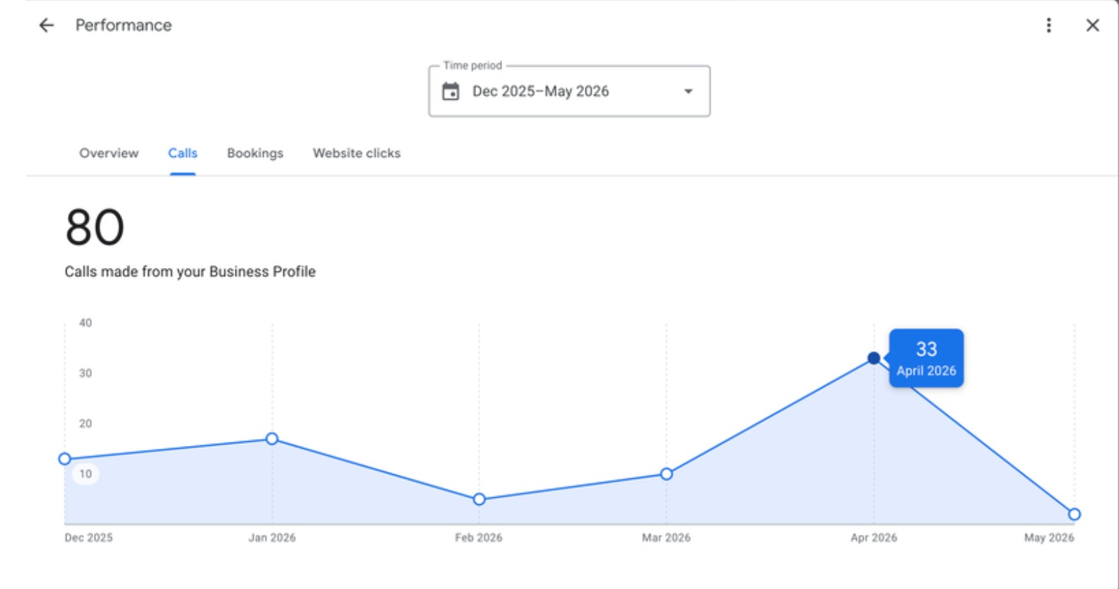The image size is (1119, 589).
Task: Click 'Calls made from your Business Profile' text
Action: pyautogui.click(x=190, y=271)
